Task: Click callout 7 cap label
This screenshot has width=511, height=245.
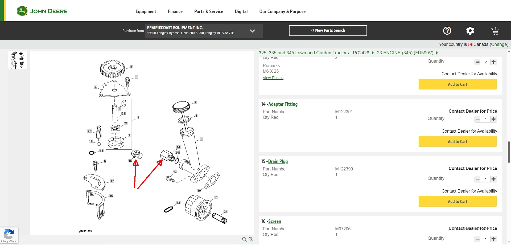Action: coord(196,102)
